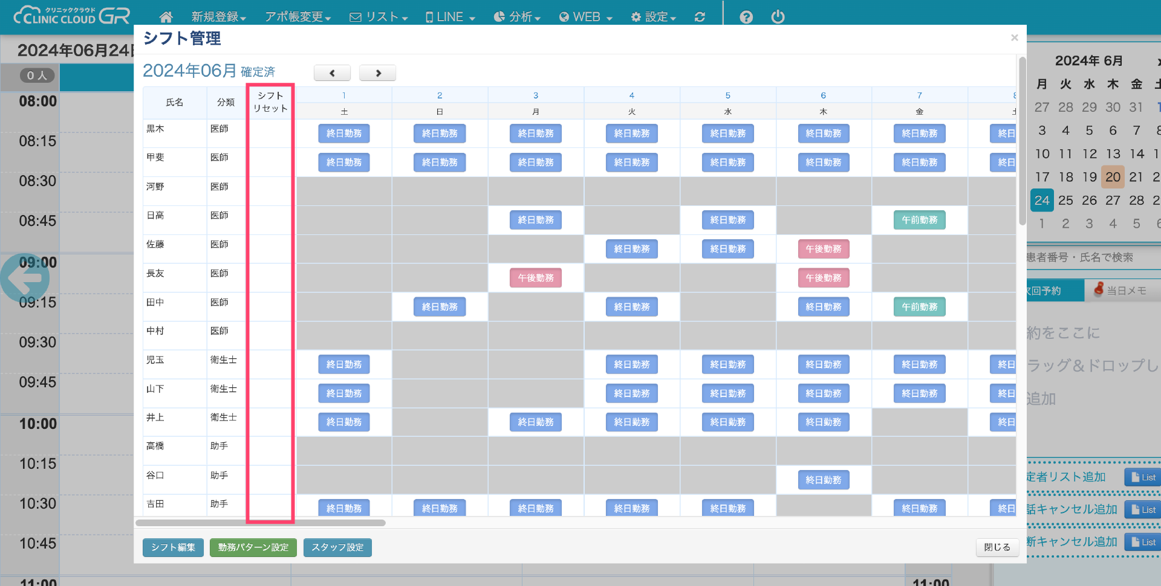Select 午前勤務 shift for 日高 on day 7
The height and width of the screenshot is (586, 1161).
[x=919, y=220]
